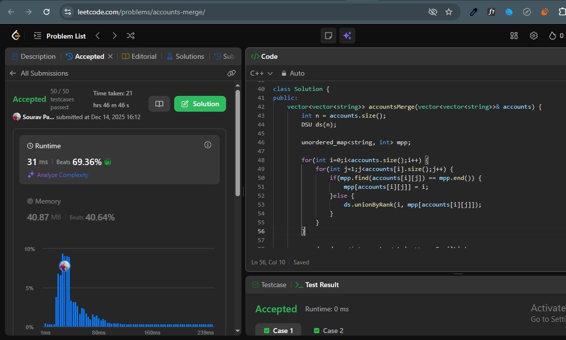Switch to the Solutions tab

(x=186, y=56)
